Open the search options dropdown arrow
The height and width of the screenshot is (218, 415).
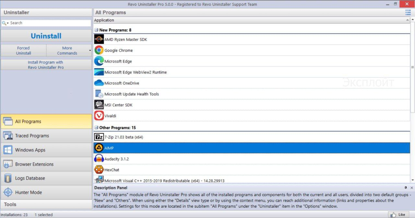pyautogui.click(x=7, y=23)
